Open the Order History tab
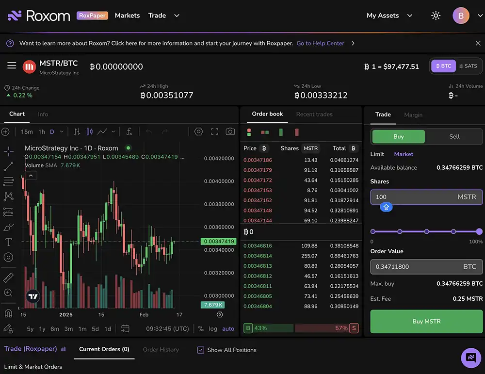 pyautogui.click(x=161, y=350)
